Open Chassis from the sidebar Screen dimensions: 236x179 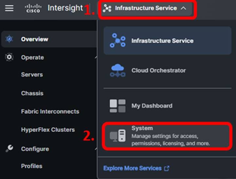pyautogui.click(x=32, y=93)
